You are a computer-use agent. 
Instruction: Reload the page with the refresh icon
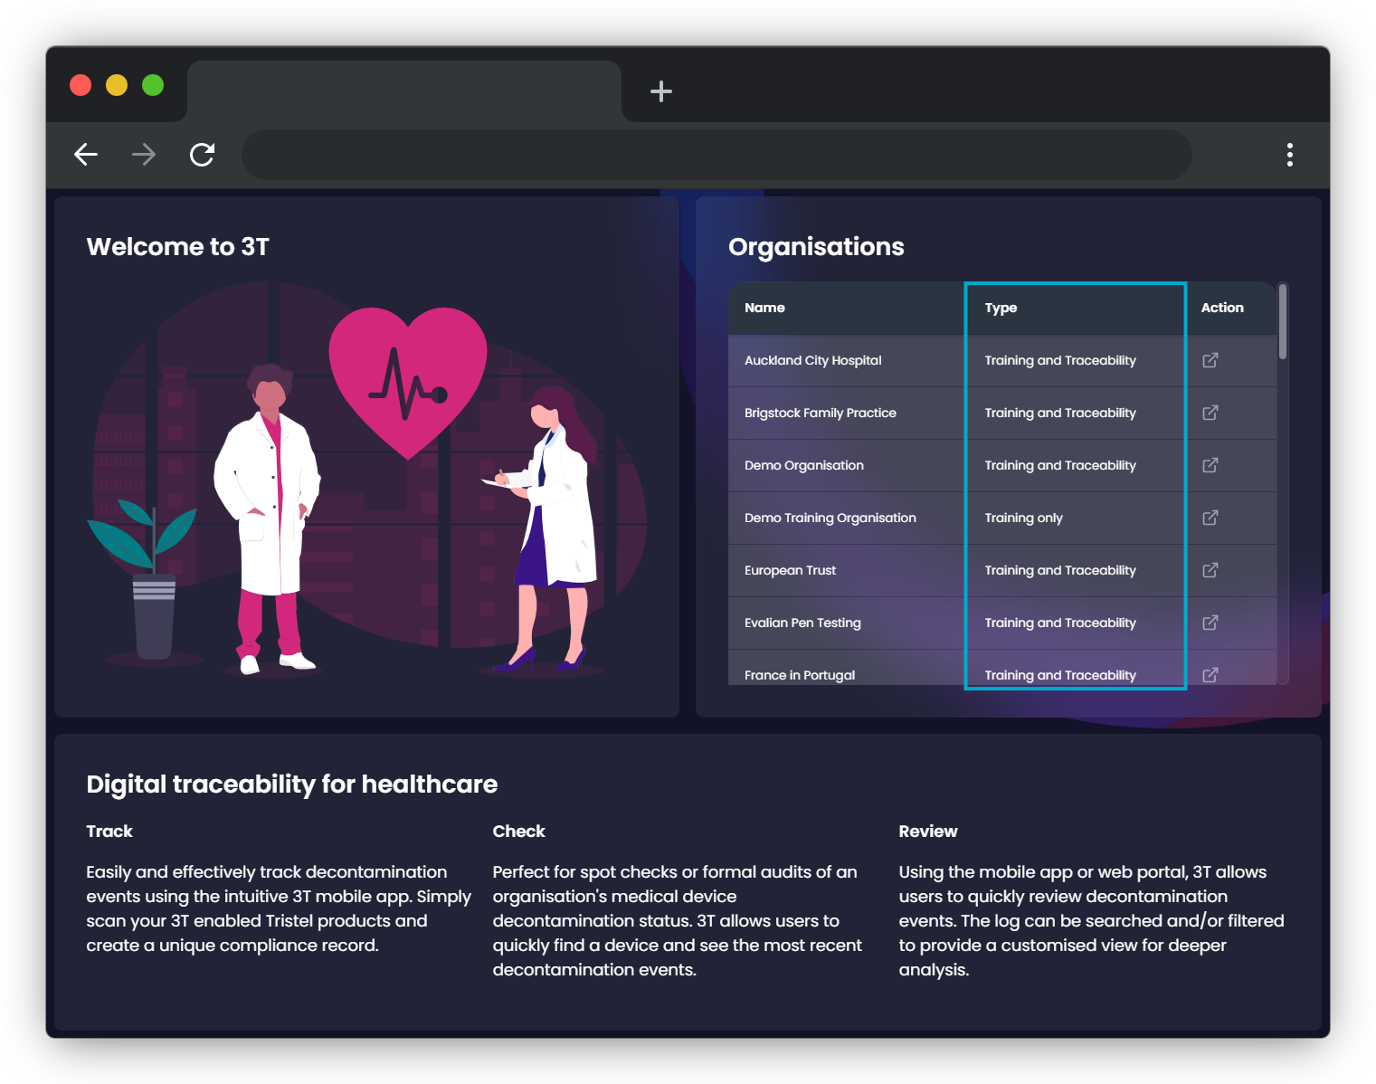click(x=202, y=155)
